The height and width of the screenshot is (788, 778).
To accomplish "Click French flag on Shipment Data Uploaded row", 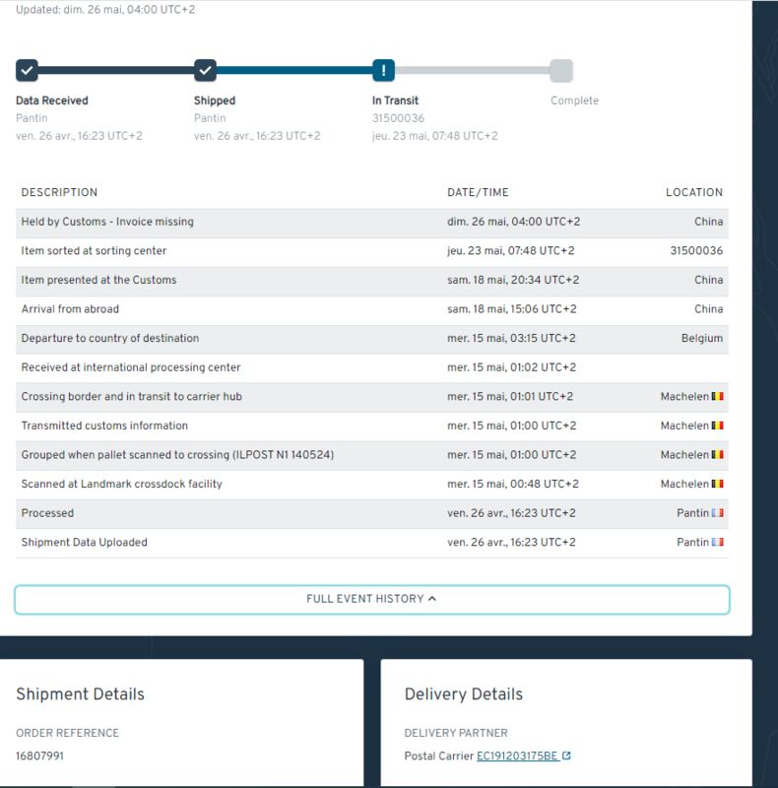I will tap(718, 542).
